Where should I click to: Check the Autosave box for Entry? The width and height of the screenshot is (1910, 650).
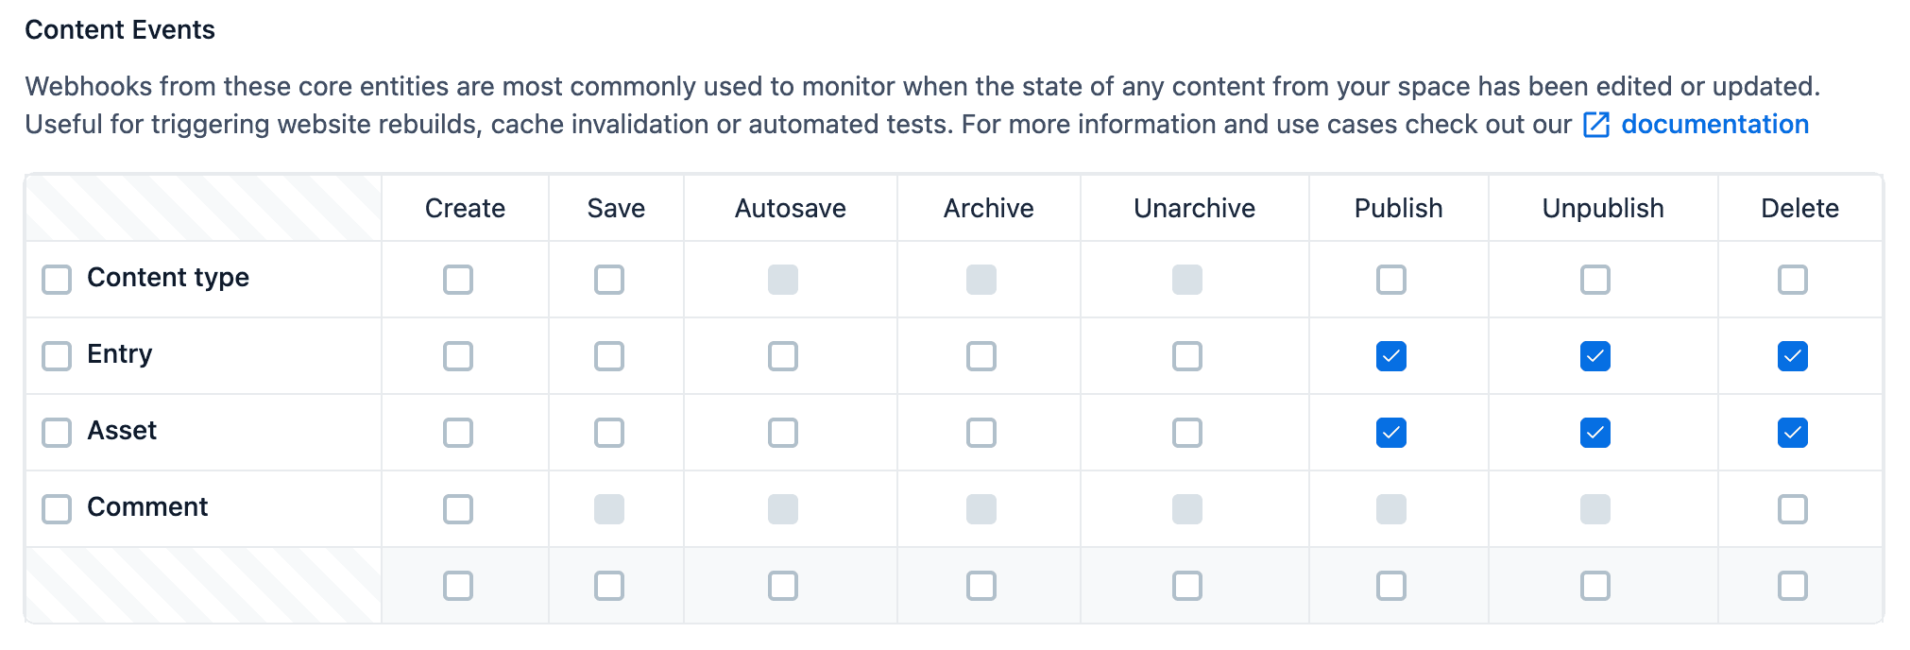[x=783, y=356]
